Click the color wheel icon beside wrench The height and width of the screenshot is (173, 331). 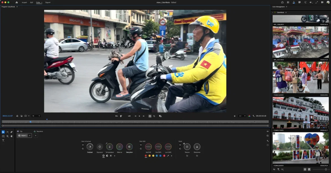click(x=249, y=116)
